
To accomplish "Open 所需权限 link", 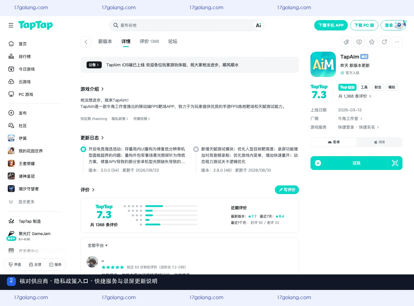I will click(x=142, y=119).
